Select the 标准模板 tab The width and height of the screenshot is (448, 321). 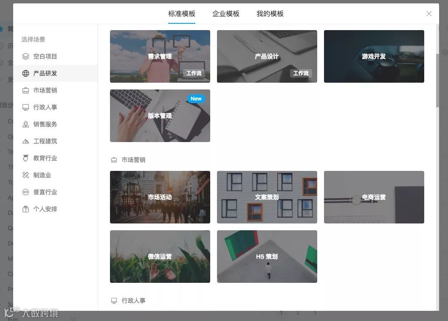[x=182, y=13]
